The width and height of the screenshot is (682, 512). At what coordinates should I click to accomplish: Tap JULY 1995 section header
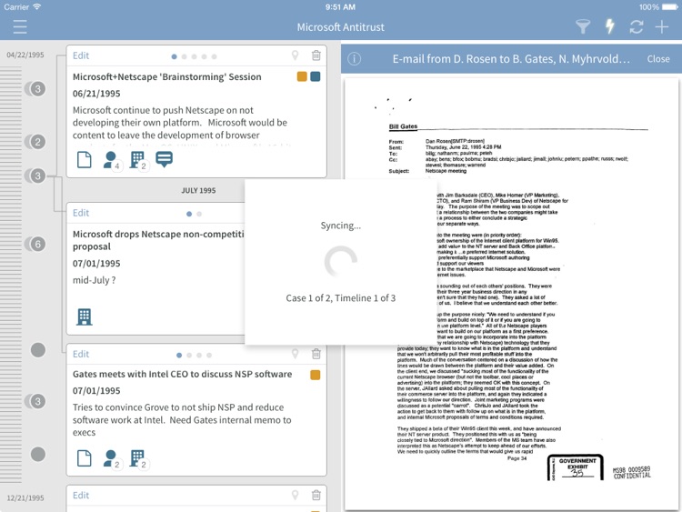point(198,191)
